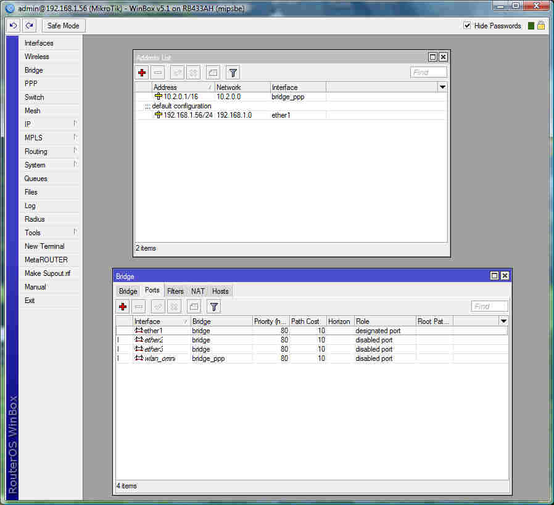Open New Terminal
The width and height of the screenshot is (554, 505).
click(x=49, y=246)
